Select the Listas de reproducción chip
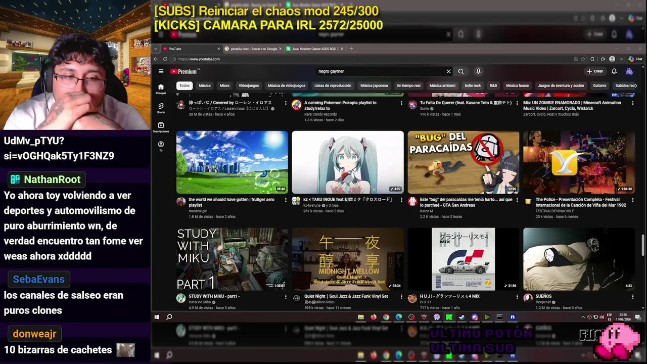The height and width of the screenshot is (364, 647). point(333,85)
